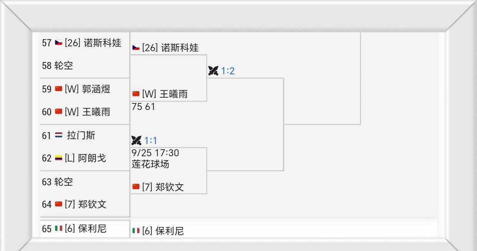Click the China flag next to 郭涵煜
This screenshot has width=477, height=251.
(59, 89)
